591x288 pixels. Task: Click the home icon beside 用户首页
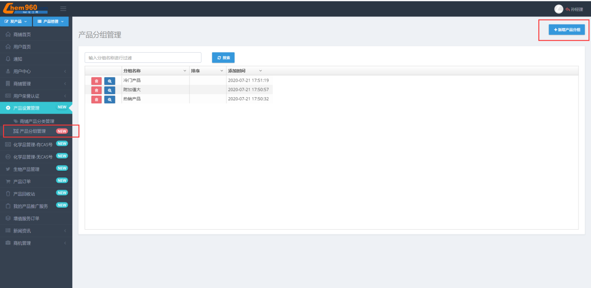click(x=8, y=47)
